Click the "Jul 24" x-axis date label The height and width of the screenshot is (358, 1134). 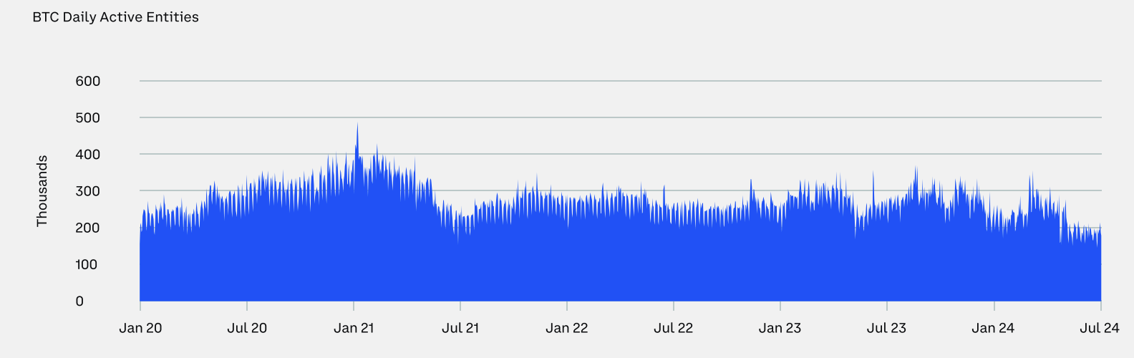point(1100,328)
